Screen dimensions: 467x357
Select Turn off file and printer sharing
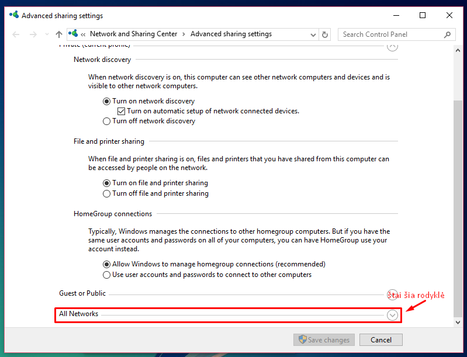pos(155,193)
